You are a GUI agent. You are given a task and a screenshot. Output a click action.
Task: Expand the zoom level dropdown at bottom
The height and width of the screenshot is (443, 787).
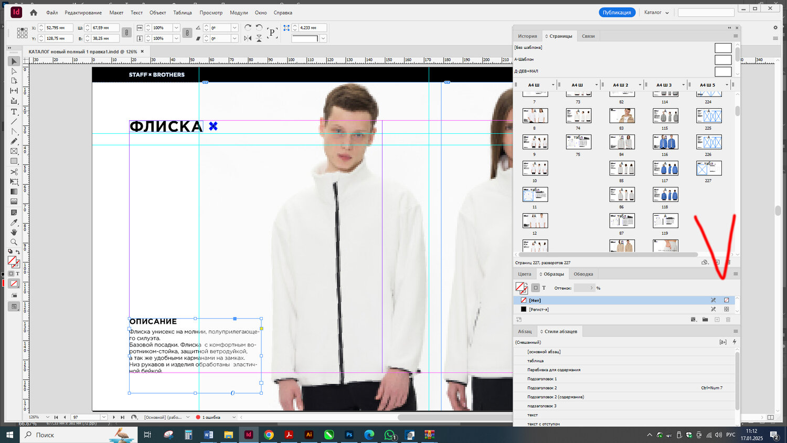click(47, 417)
